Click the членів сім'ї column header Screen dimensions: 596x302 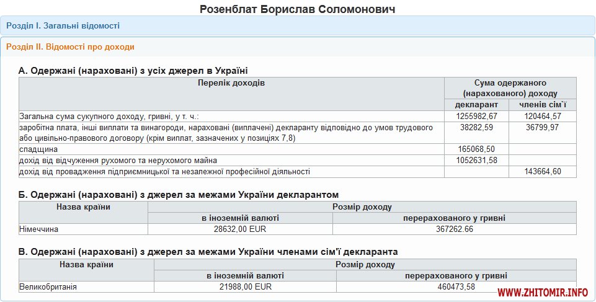tap(542, 104)
